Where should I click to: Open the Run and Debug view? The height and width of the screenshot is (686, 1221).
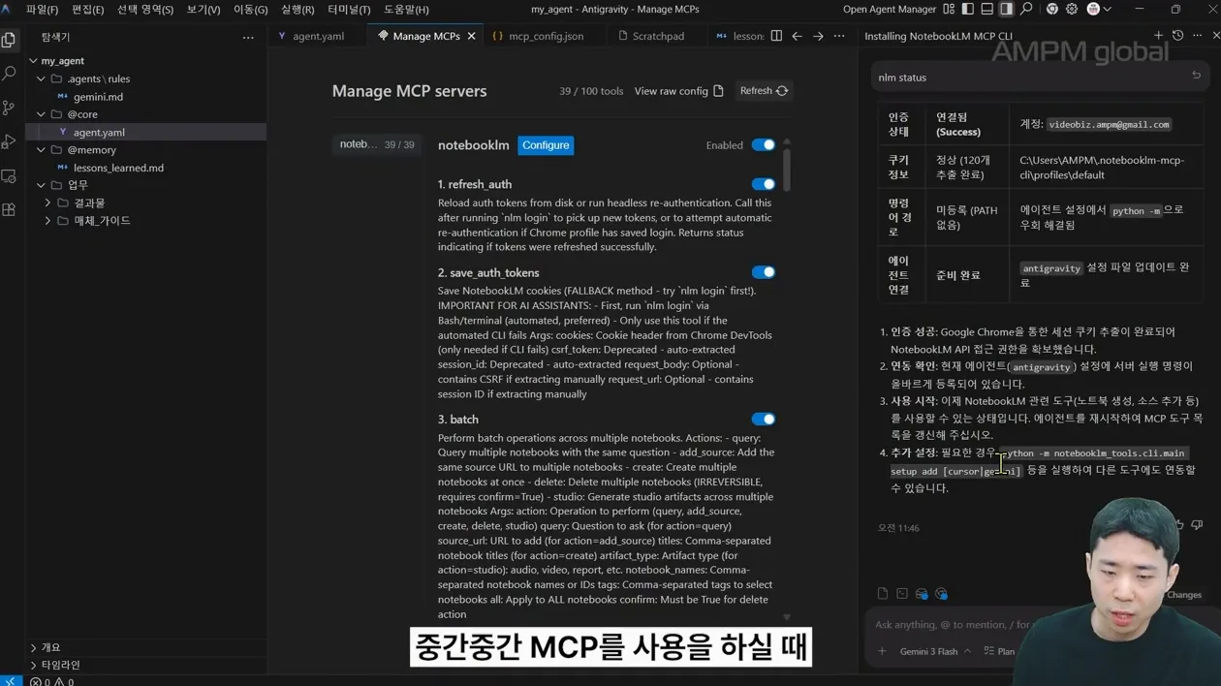pyautogui.click(x=10, y=141)
